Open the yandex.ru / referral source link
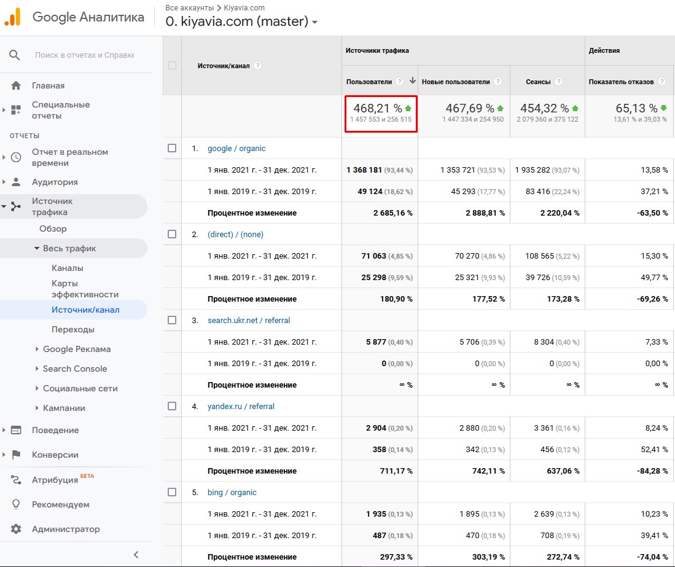The width and height of the screenshot is (675, 567). [241, 406]
